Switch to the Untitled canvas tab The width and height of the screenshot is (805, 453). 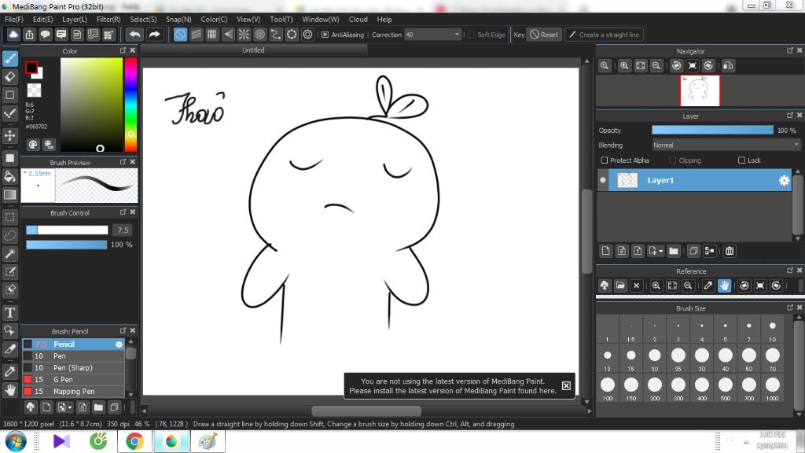254,50
